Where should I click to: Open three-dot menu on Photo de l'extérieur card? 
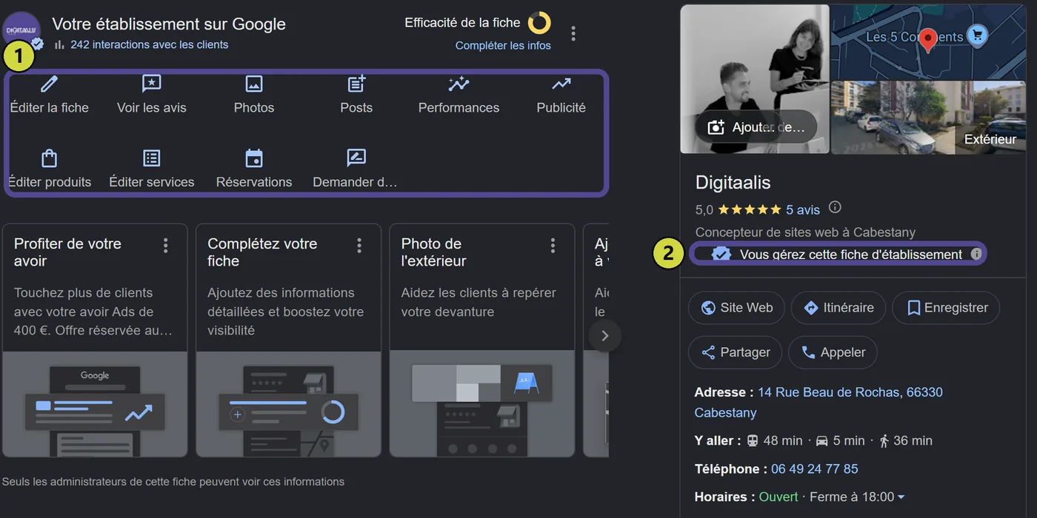(x=553, y=245)
